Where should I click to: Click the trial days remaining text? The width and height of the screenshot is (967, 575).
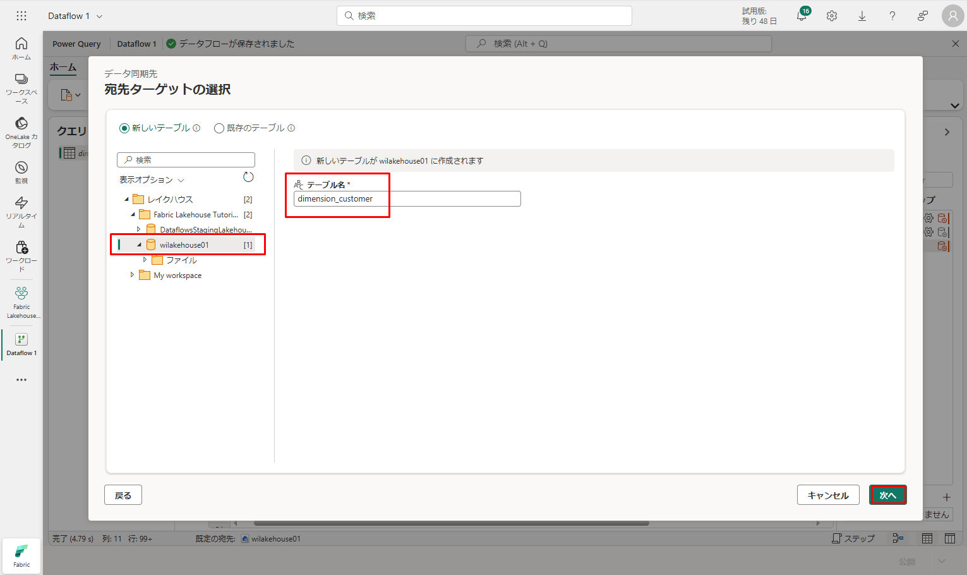click(x=759, y=16)
